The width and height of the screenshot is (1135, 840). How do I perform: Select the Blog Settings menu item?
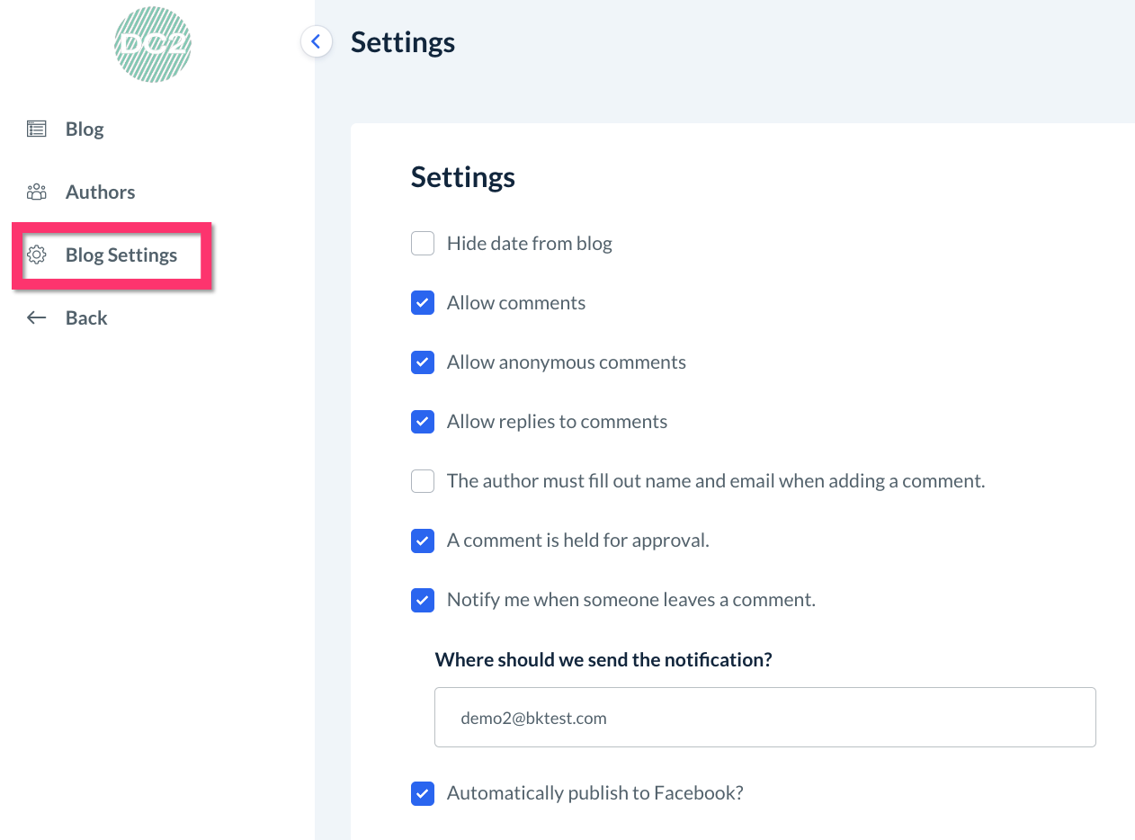click(x=121, y=255)
